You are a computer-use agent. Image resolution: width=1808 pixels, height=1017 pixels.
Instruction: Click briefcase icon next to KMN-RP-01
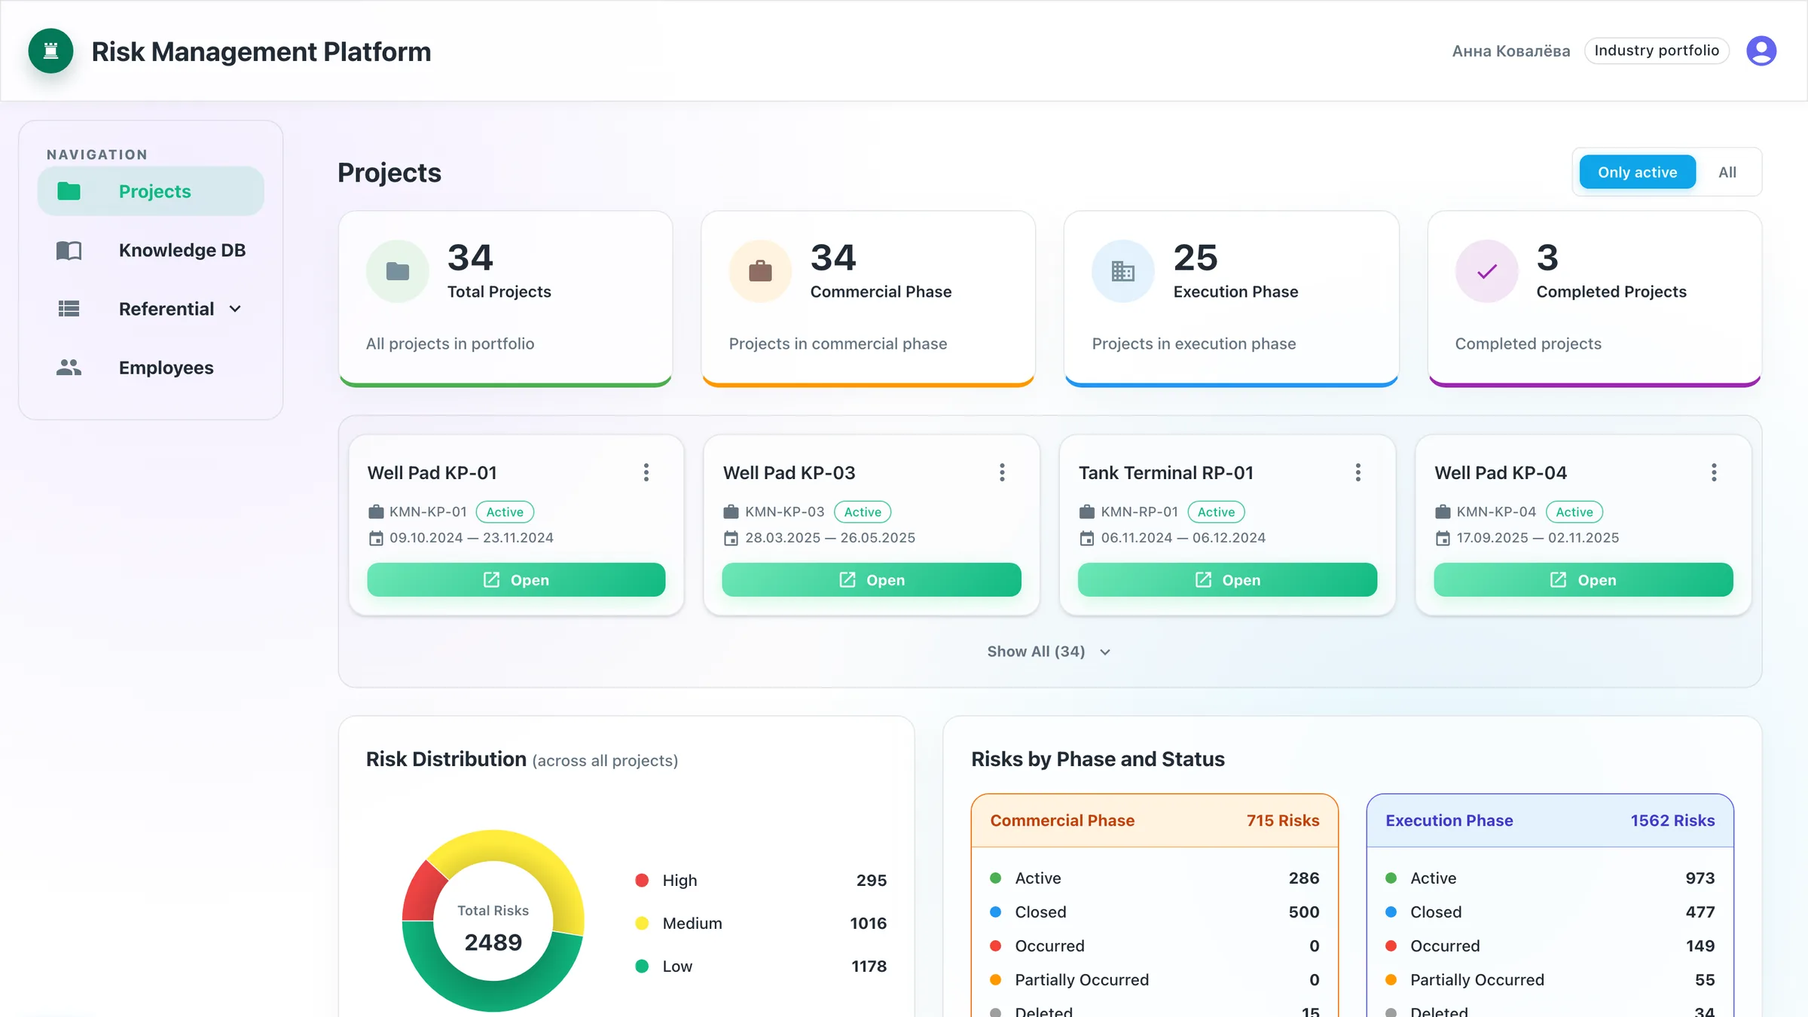click(1086, 512)
